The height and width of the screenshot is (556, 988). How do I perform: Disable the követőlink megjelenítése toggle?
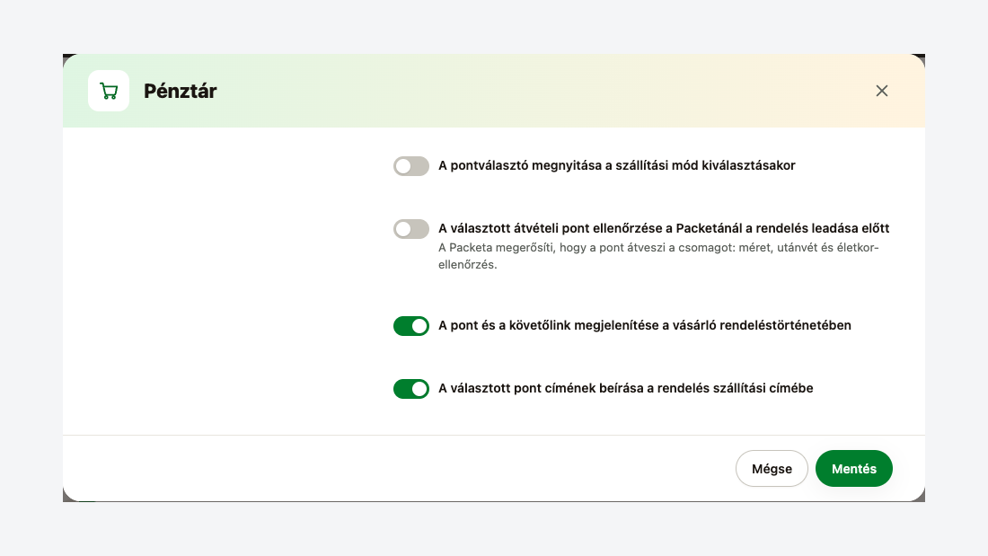point(410,326)
